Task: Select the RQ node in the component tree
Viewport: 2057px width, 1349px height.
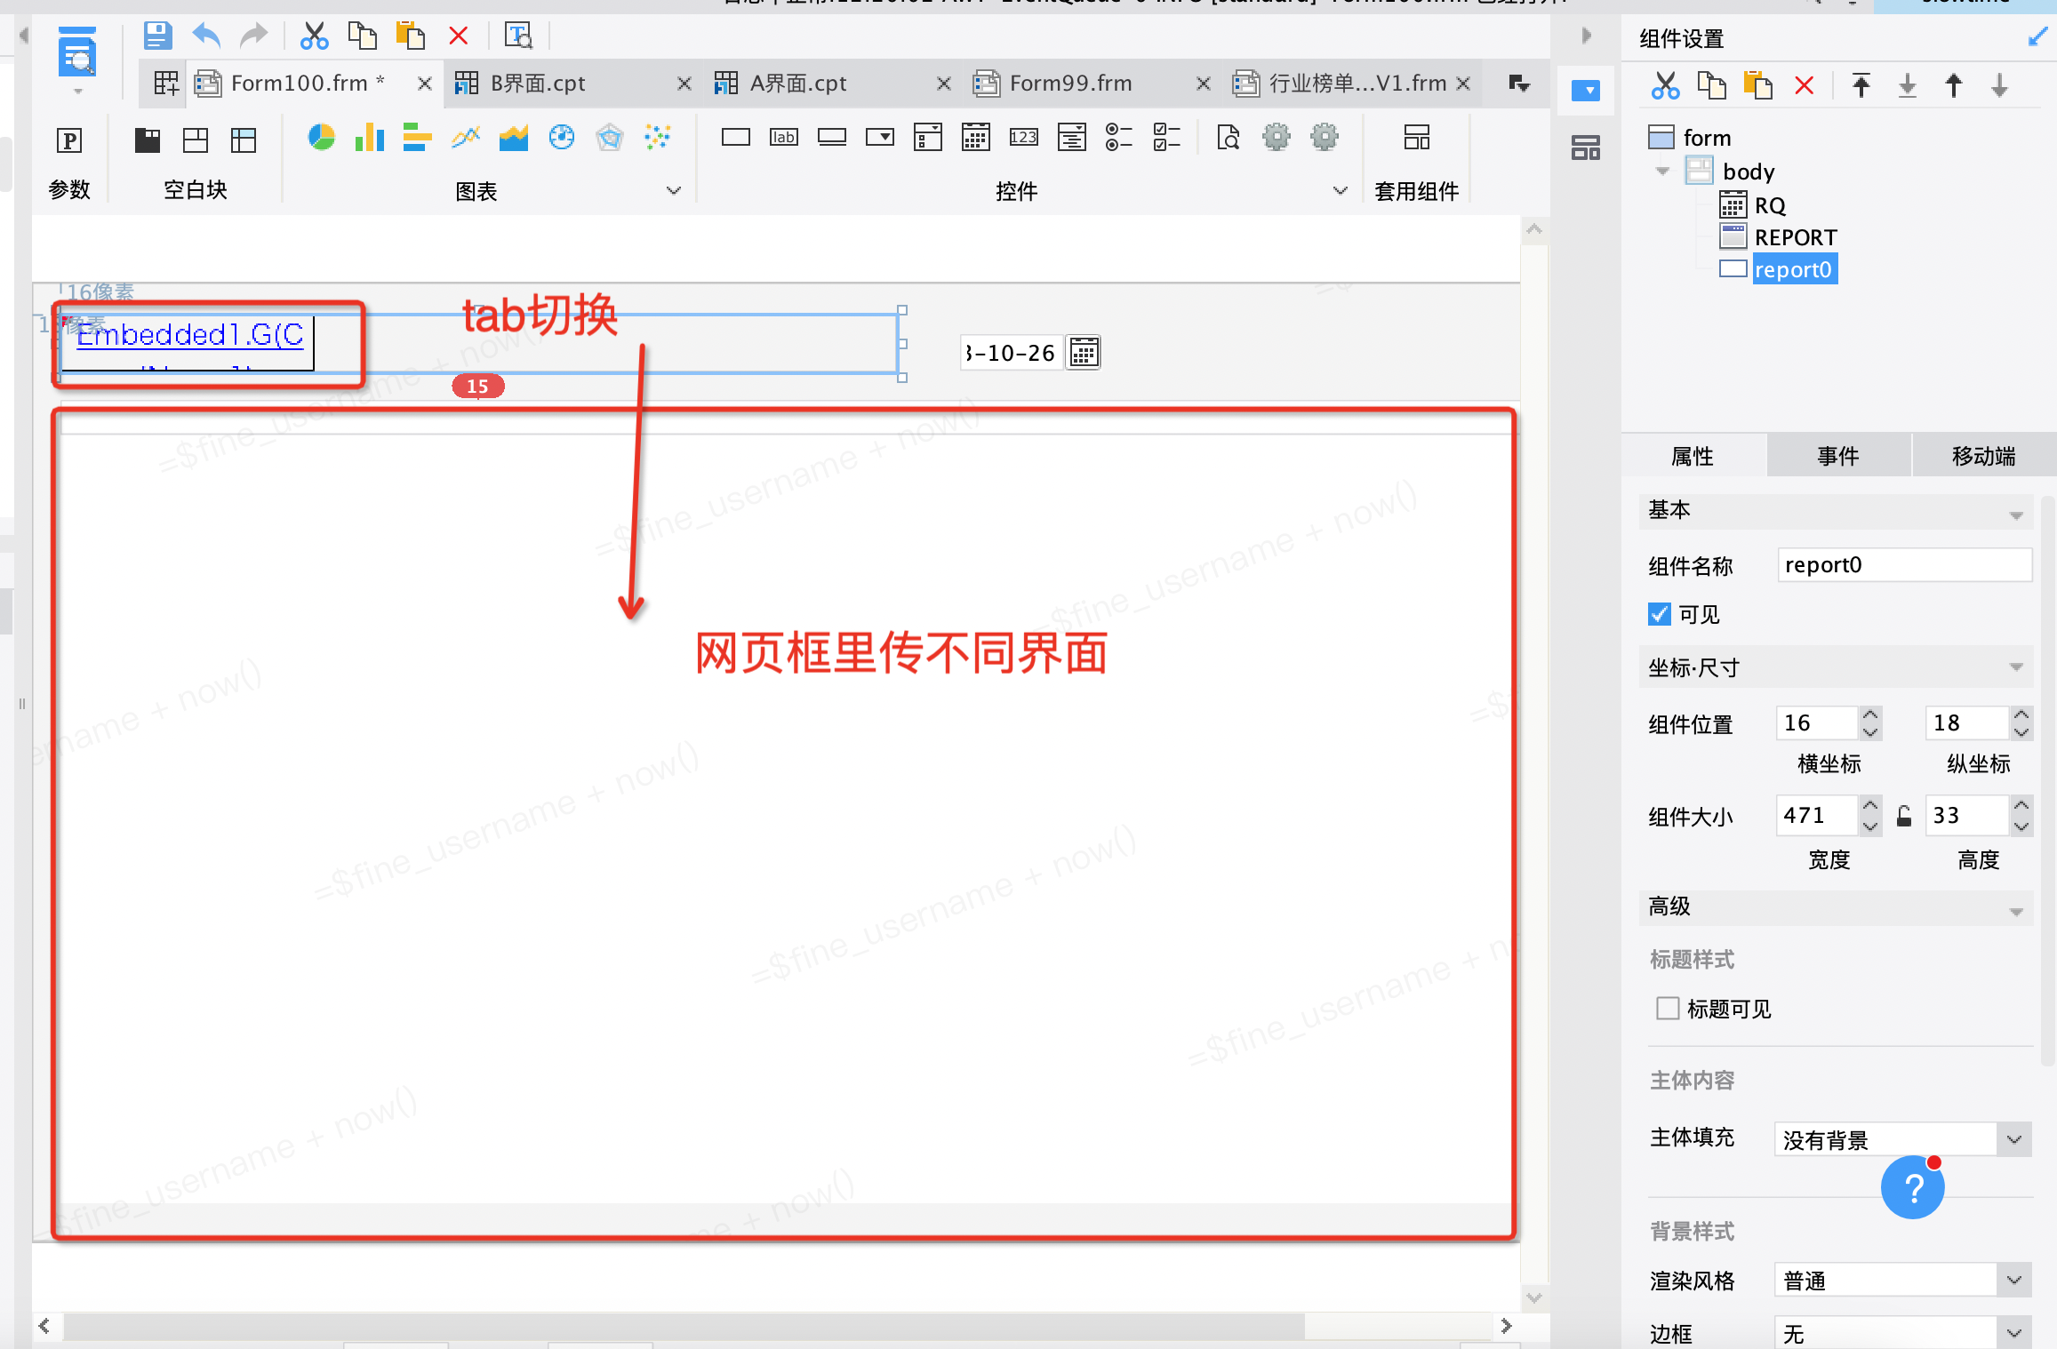Action: pos(1770,205)
